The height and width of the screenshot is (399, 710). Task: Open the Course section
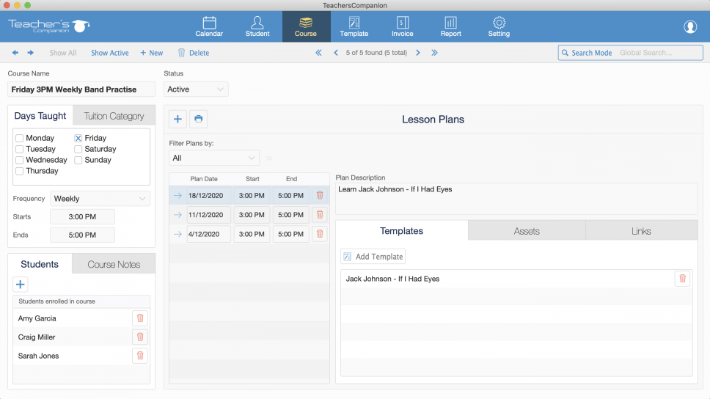[x=306, y=26]
